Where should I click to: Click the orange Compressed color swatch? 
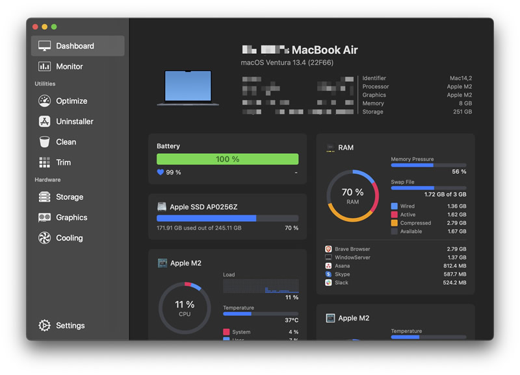point(395,223)
